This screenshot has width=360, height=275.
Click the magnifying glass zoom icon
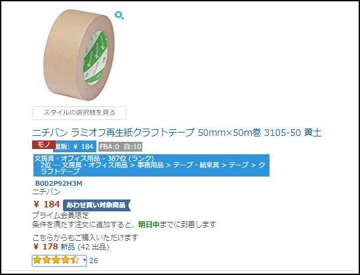click(x=119, y=16)
